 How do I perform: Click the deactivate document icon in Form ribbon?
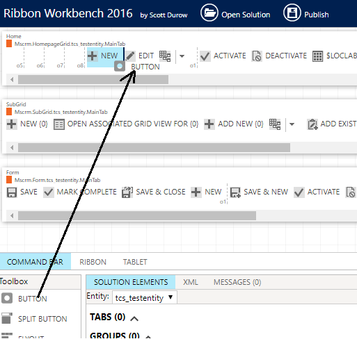(351, 192)
